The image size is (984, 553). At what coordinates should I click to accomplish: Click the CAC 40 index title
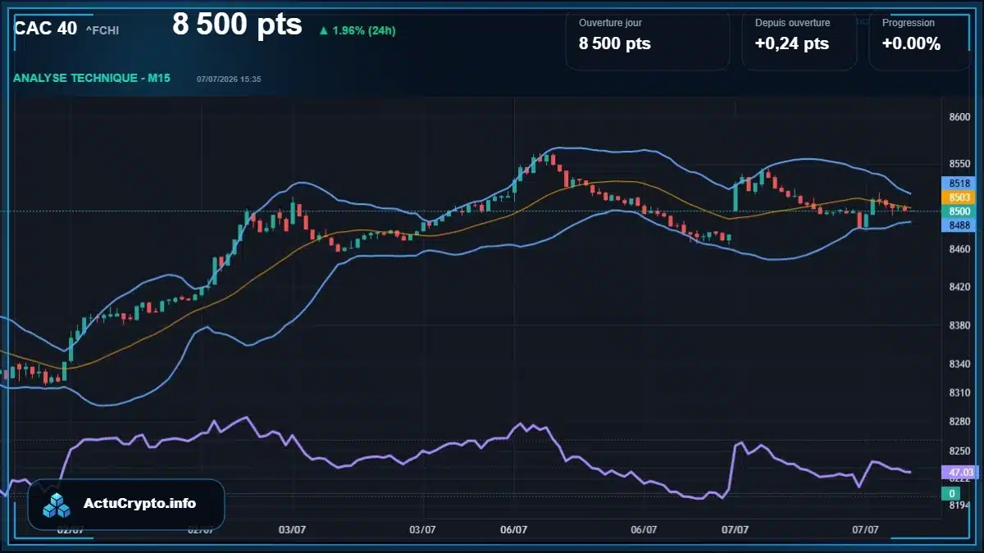46,29
